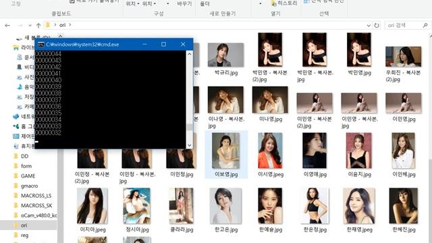
Task: Refresh the ori folder view
Action: pyautogui.click(x=377, y=26)
